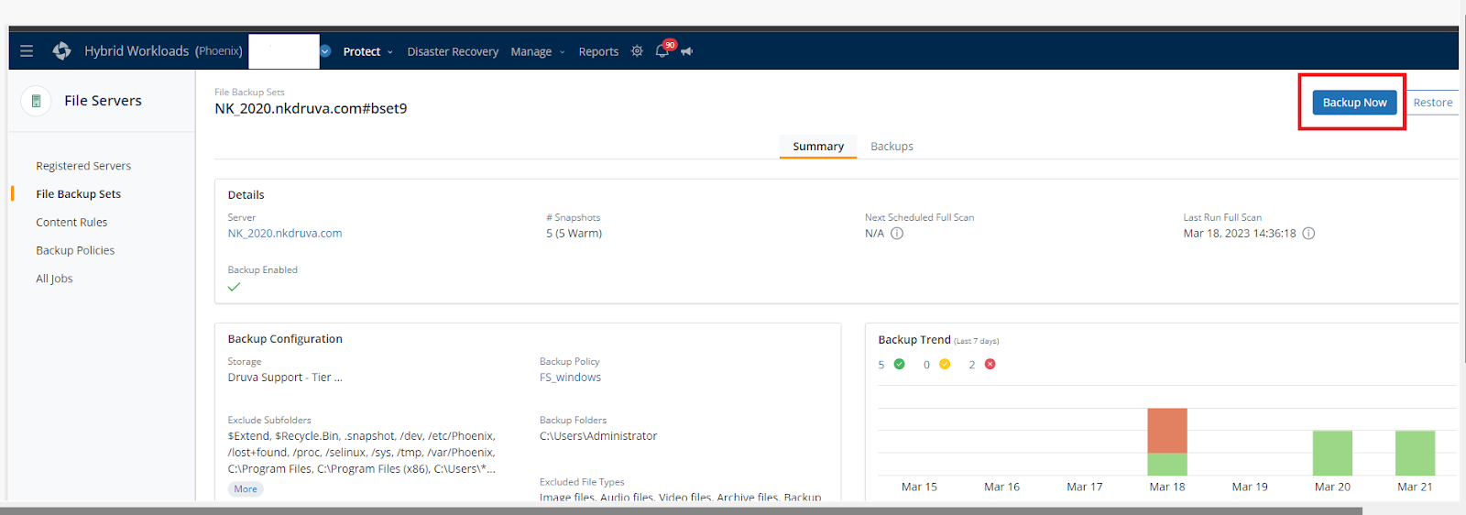The height and width of the screenshot is (515, 1466).
Task: Click info icon beside Last Run Full Scan date
Action: tap(1308, 234)
